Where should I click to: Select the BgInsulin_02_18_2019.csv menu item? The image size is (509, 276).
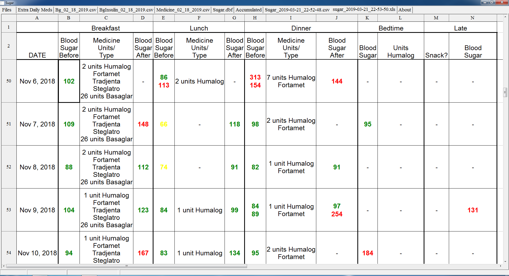(126, 10)
